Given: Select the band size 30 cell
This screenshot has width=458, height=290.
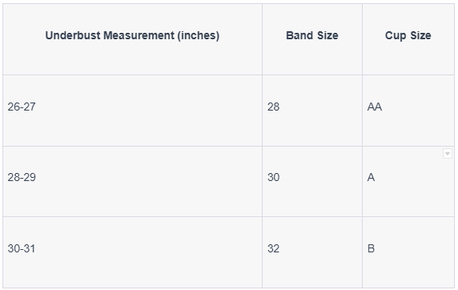Looking at the screenshot, I should [312, 181].
